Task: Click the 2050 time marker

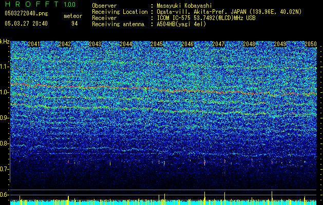Action: [x=311, y=44]
